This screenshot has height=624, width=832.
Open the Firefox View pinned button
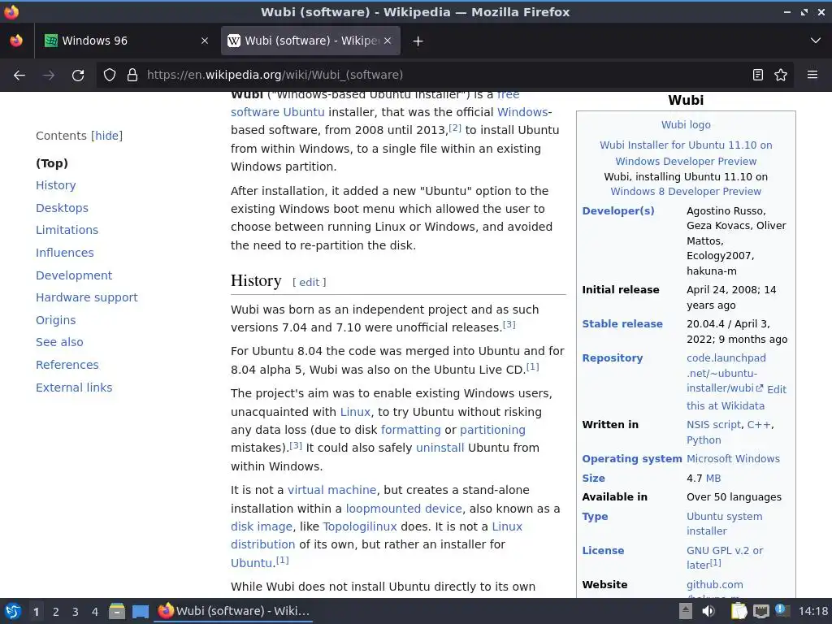16,41
